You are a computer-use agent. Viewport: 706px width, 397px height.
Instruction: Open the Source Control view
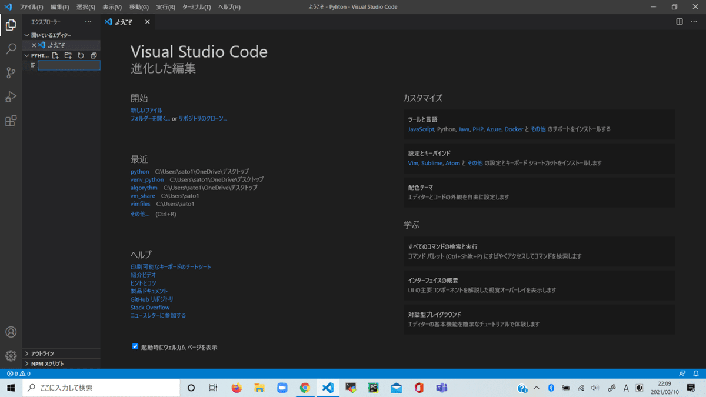[11, 73]
